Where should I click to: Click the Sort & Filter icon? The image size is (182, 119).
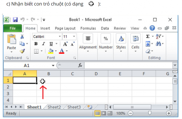(158, 36)
